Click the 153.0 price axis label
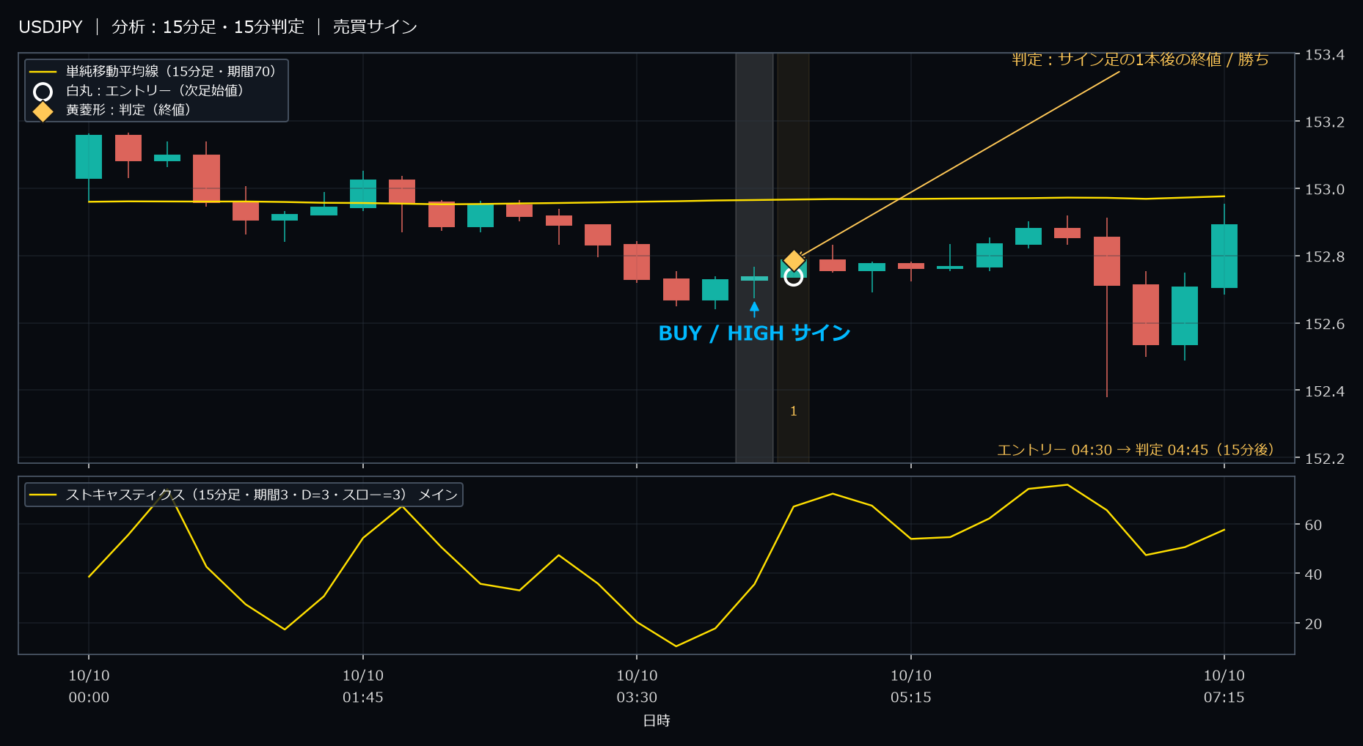The height and width of the screenshot is (746, 1363). 1325,189
